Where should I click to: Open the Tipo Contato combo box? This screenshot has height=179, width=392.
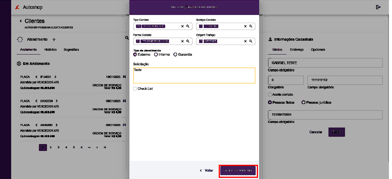coord(163,26)
